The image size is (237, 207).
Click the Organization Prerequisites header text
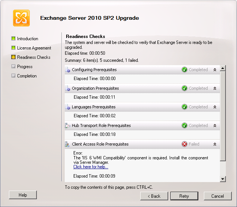tap(95, 88)
